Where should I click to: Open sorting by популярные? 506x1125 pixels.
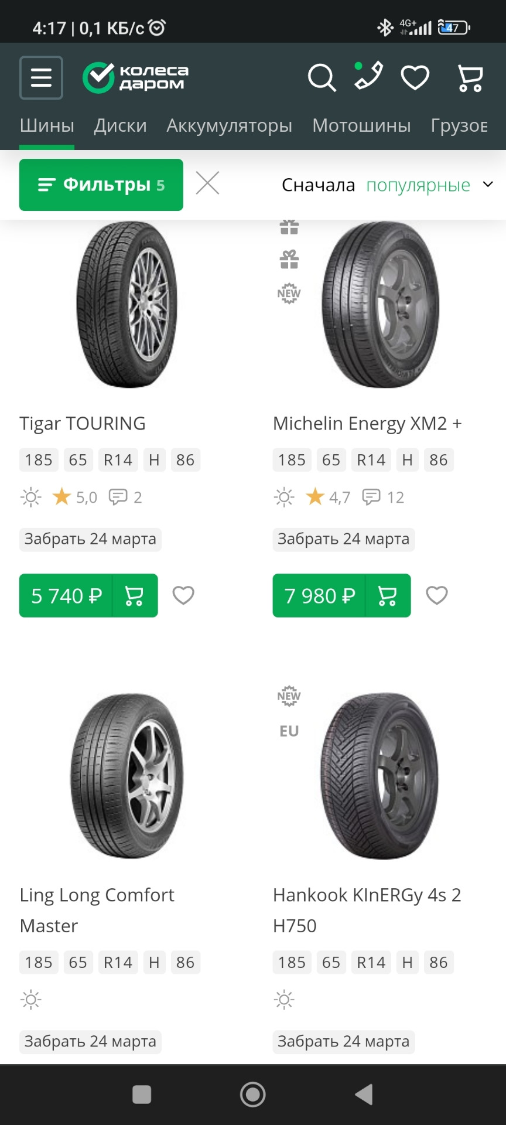[x=418, y=185]
